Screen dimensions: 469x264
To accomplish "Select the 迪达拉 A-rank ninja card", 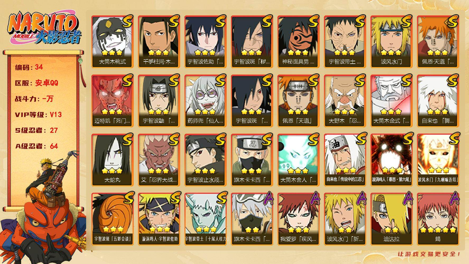I will coord(391,219).
